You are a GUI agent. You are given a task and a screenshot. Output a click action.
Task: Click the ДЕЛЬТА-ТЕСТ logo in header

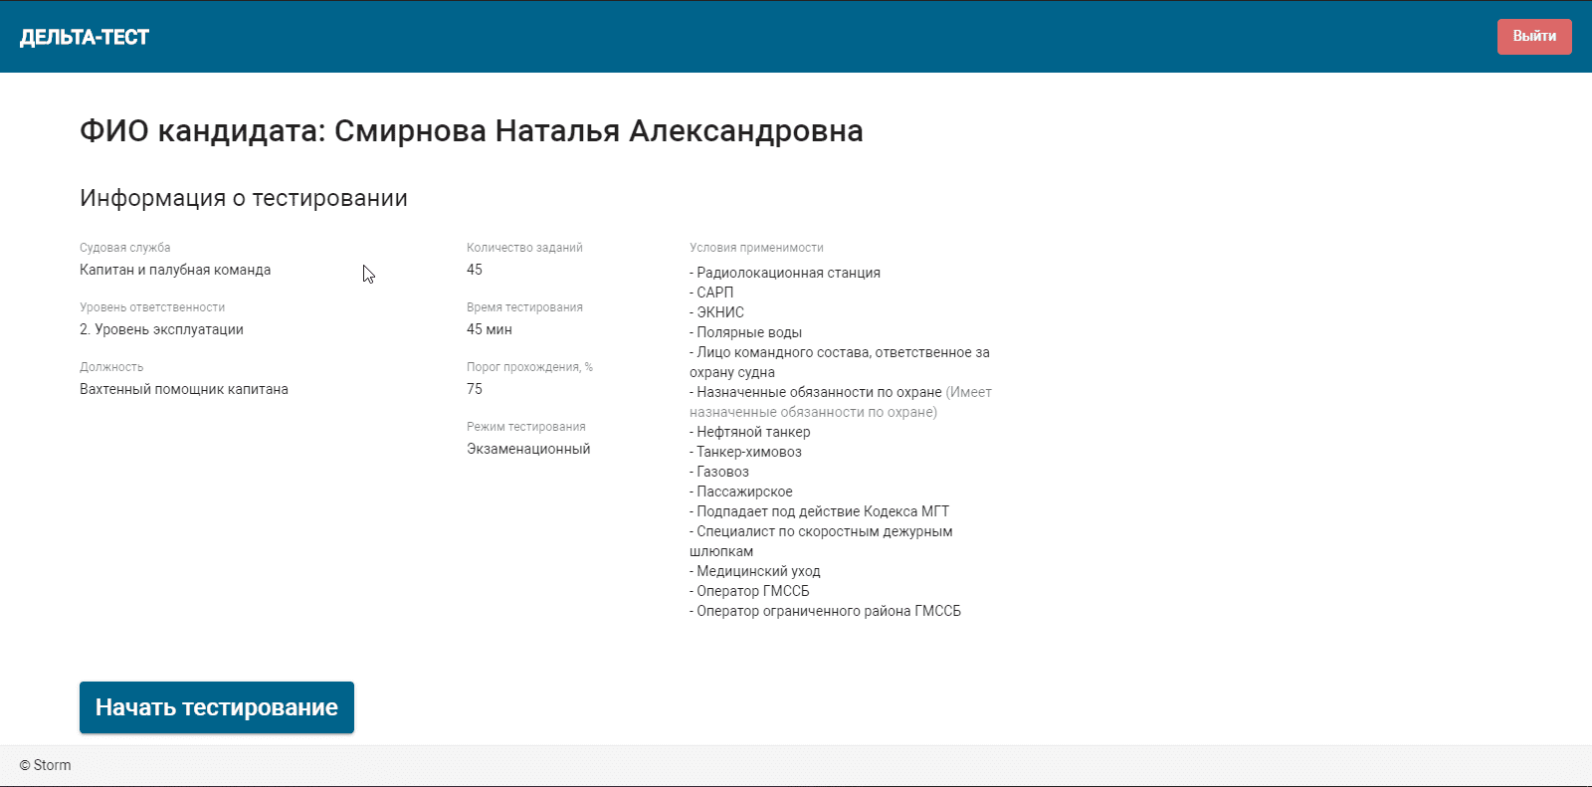[85, 38]
